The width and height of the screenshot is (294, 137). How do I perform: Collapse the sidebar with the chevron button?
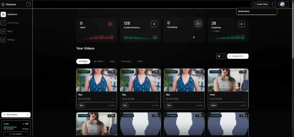click(28, 4)
